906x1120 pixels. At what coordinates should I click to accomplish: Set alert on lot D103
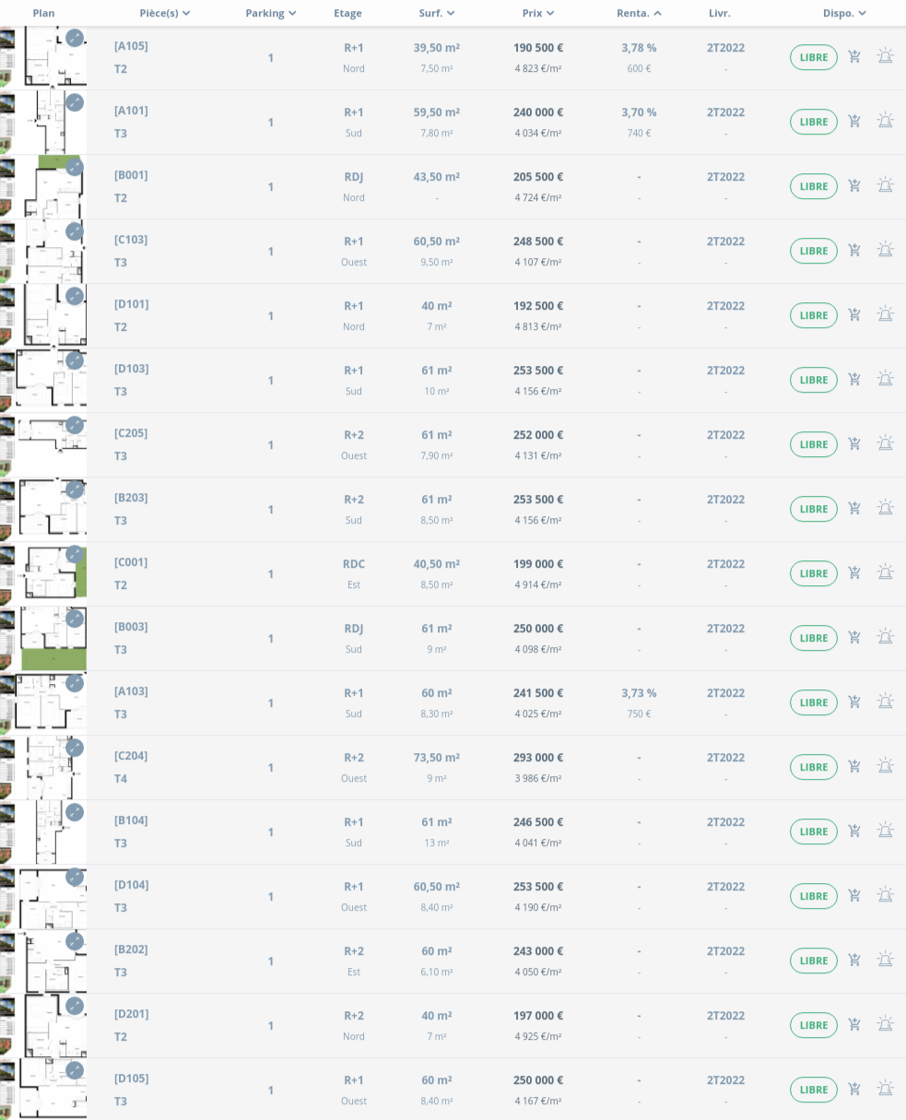885,380
